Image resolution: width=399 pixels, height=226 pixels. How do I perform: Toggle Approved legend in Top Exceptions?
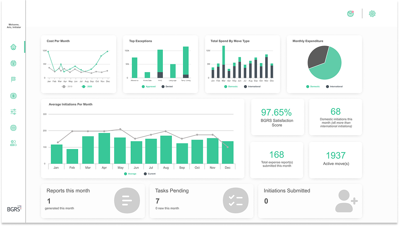[x=149, y=86]
